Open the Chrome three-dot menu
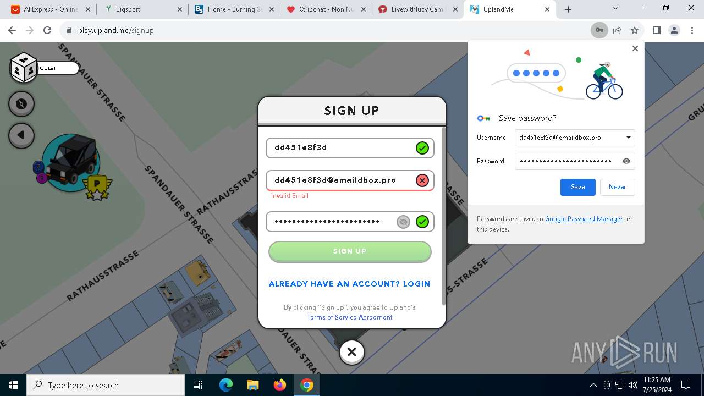Screen dimensions: 704x396 coord(692,30)
